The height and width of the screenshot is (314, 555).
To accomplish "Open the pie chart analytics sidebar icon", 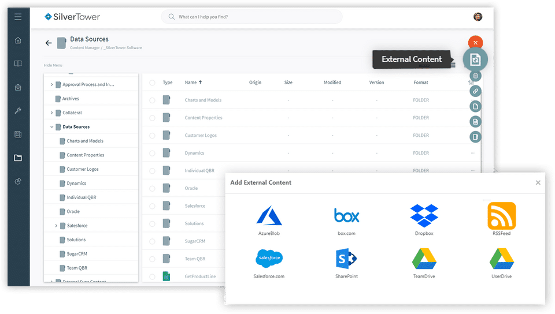I will (x=18, y=182).
